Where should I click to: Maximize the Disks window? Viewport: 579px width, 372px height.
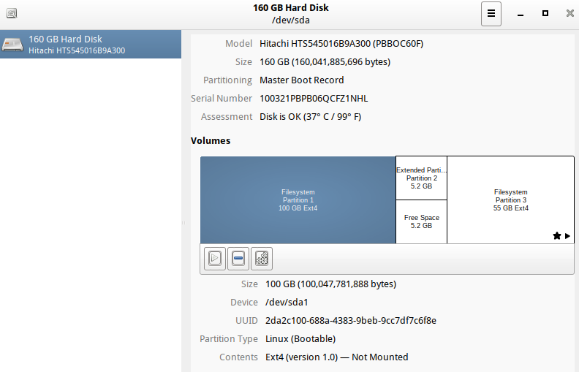(x=545, y=13)
